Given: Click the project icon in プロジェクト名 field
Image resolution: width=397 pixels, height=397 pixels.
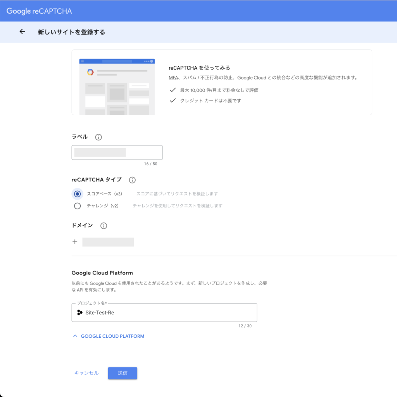Looking at the screenshot, I should 80,313.
